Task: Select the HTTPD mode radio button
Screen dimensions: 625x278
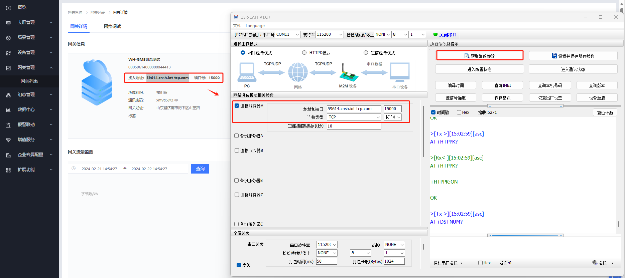Action: tap(304, 53)
